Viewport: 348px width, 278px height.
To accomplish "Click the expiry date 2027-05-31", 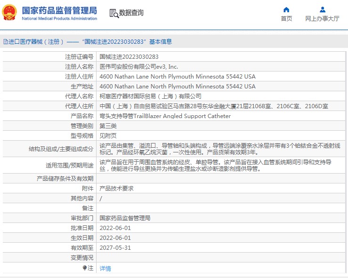I will click(x=115, y=247).
